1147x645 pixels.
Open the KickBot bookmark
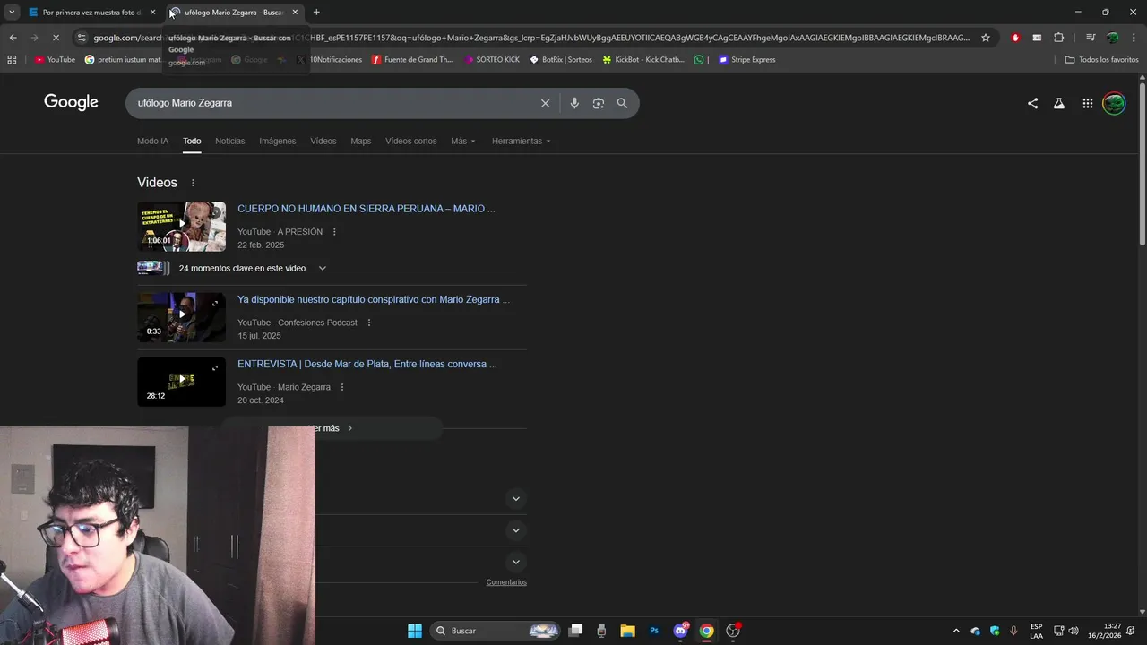(x=642, y=60)
